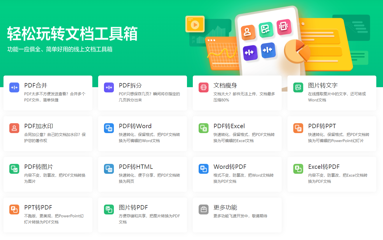The width and height of the screenshot is (383, 240).
Task: Click the 更多功能 card title
Action: pos(225,207)
